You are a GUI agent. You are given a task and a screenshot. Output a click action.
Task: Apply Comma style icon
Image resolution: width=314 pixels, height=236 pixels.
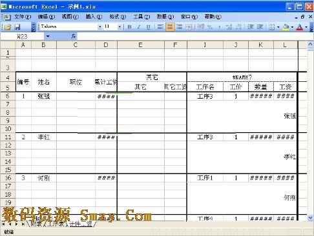(x=219, y=27)
